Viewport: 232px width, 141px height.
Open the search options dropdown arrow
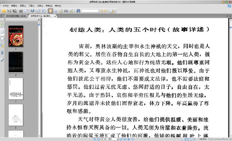115,11
